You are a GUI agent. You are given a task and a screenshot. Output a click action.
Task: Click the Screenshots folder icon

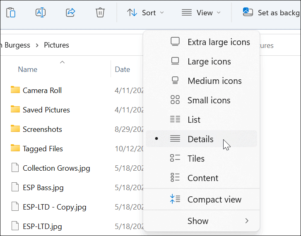(15, 129)
